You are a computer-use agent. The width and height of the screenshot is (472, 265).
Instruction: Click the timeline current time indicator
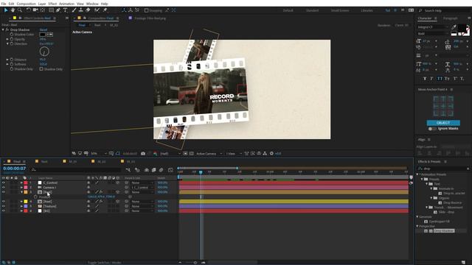pyautogui.click(x=201, y=172)
